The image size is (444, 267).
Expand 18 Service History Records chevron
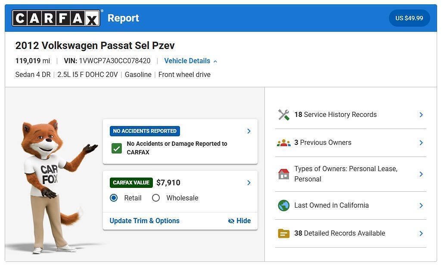(421, 114)
